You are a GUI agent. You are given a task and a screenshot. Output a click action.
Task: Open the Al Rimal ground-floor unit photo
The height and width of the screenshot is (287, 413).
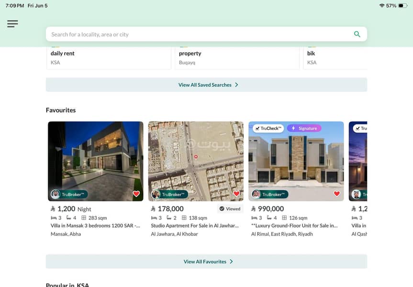pyautogui.click(x=296, y=161)
